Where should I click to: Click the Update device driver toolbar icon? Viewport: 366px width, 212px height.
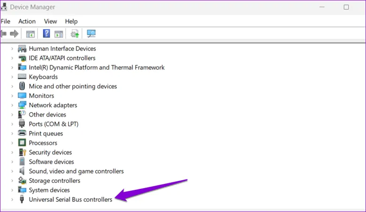pos(75,34)
